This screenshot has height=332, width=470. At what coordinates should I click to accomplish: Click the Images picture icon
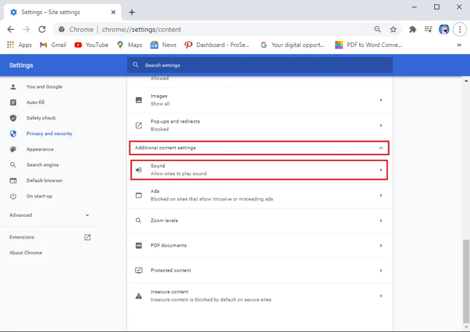pos(139,100)
